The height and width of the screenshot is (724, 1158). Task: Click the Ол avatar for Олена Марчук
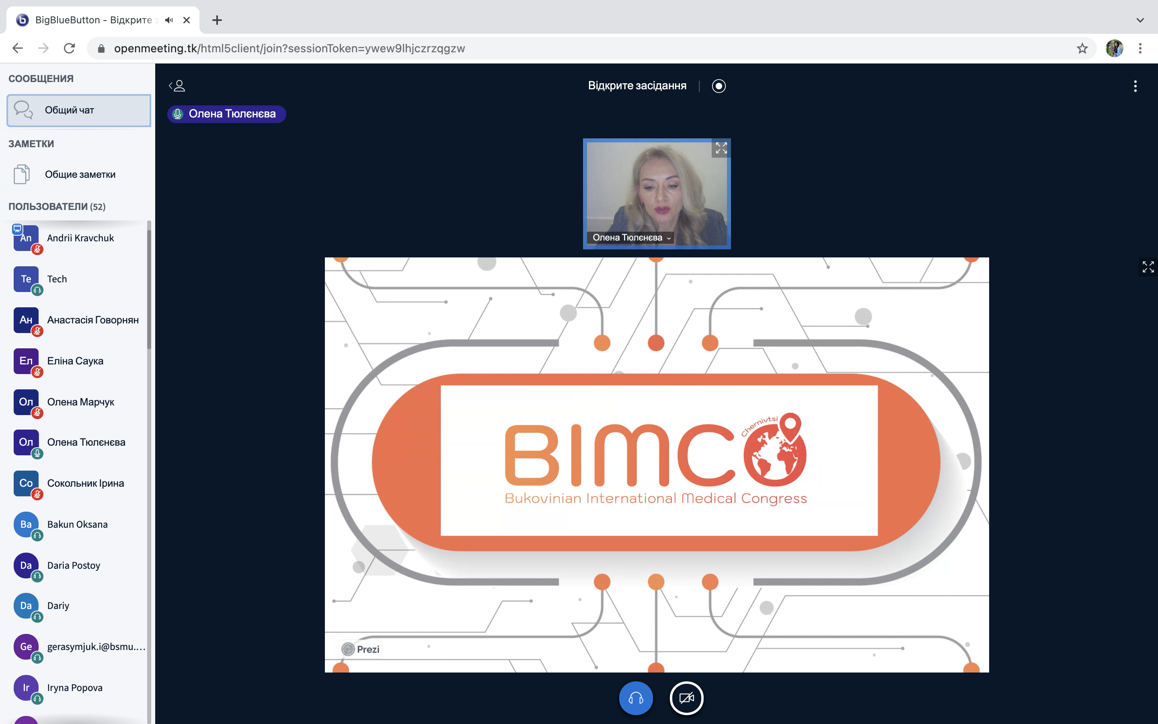[26, 402]
